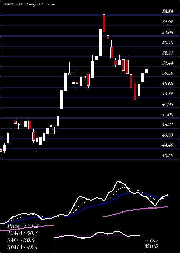Viewport: 180px width, 253px height.
Task: Select the 49.69 price axis label
Action: [168, 83]
